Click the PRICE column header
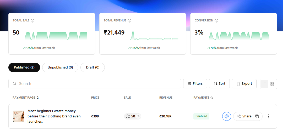Screen dimensions: 283x131 pyautogui.click(x=95, y=98)
